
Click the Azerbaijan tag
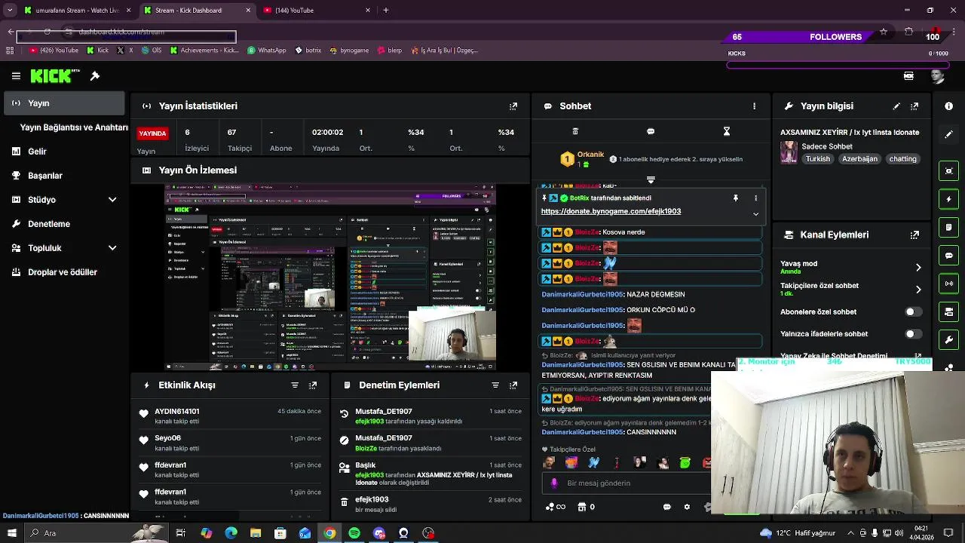coord(860,159)
